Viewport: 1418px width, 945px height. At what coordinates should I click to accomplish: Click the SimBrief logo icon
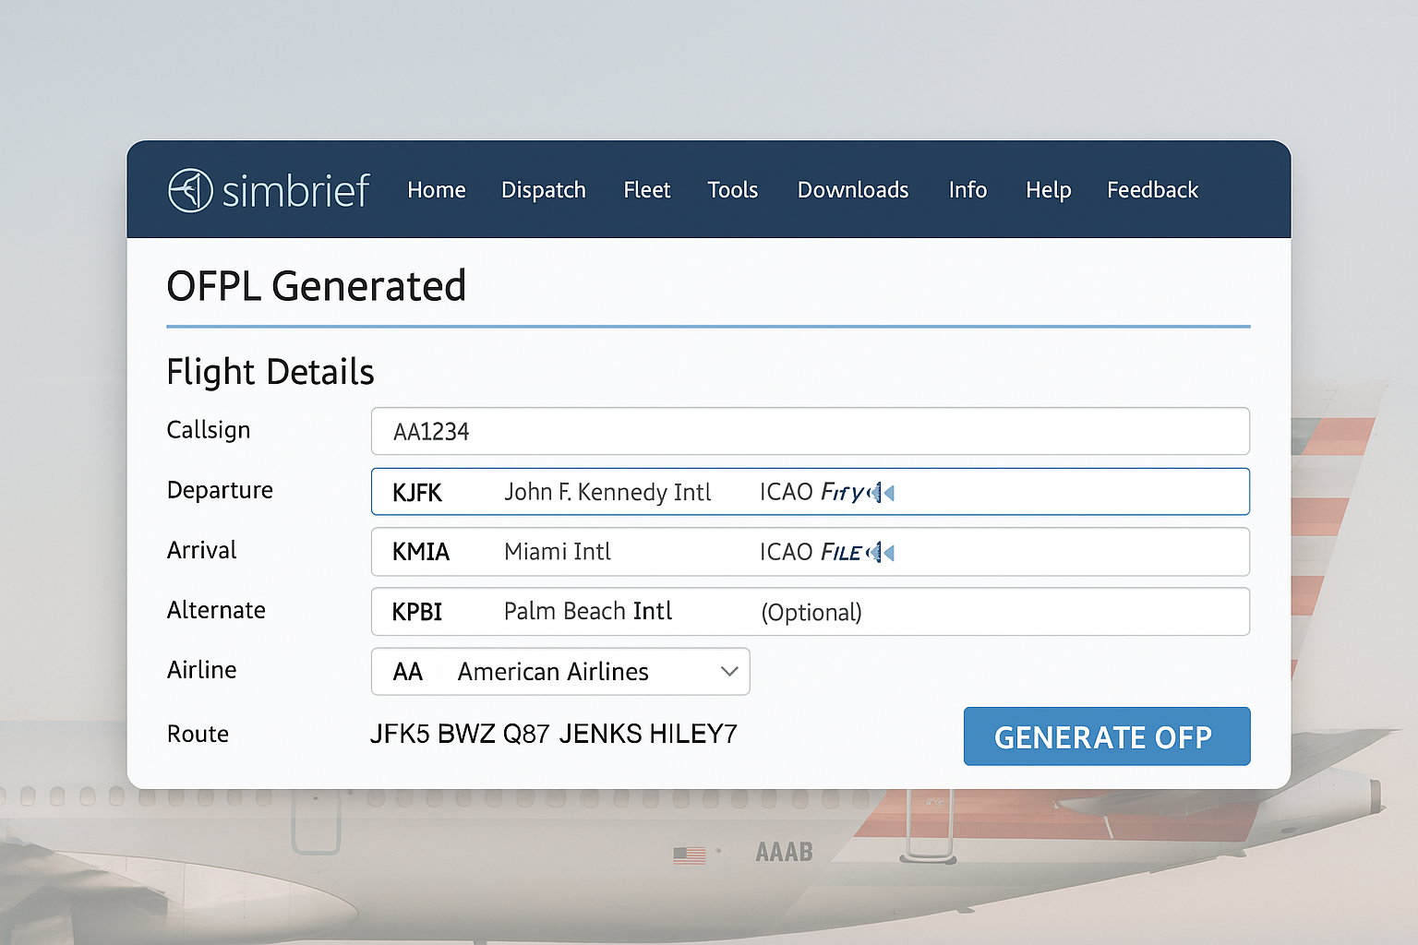click(190, 190)
